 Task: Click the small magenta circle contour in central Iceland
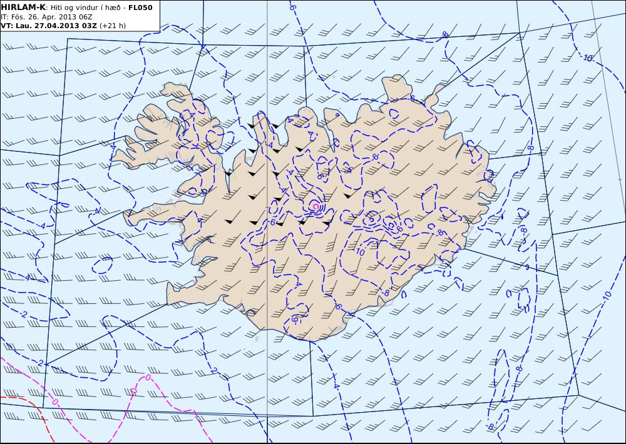pos(316,206)
